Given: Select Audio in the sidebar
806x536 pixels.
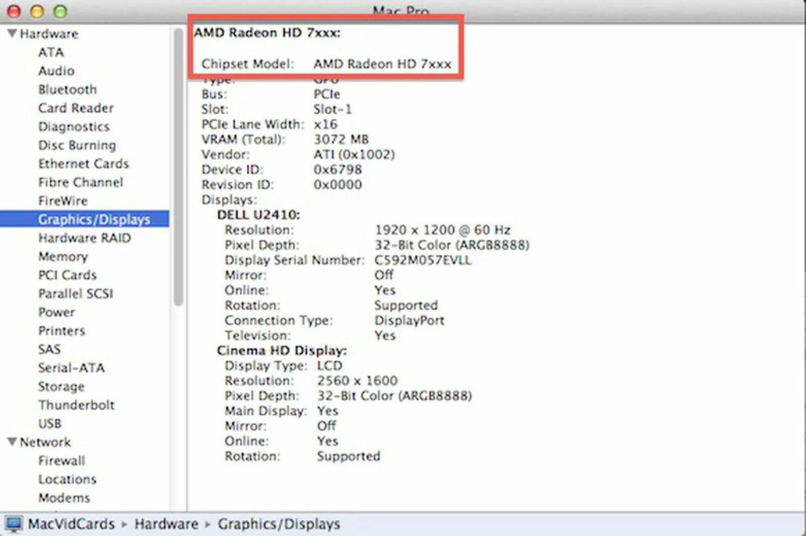Looking at the screenshot, I should pos(56,71).
